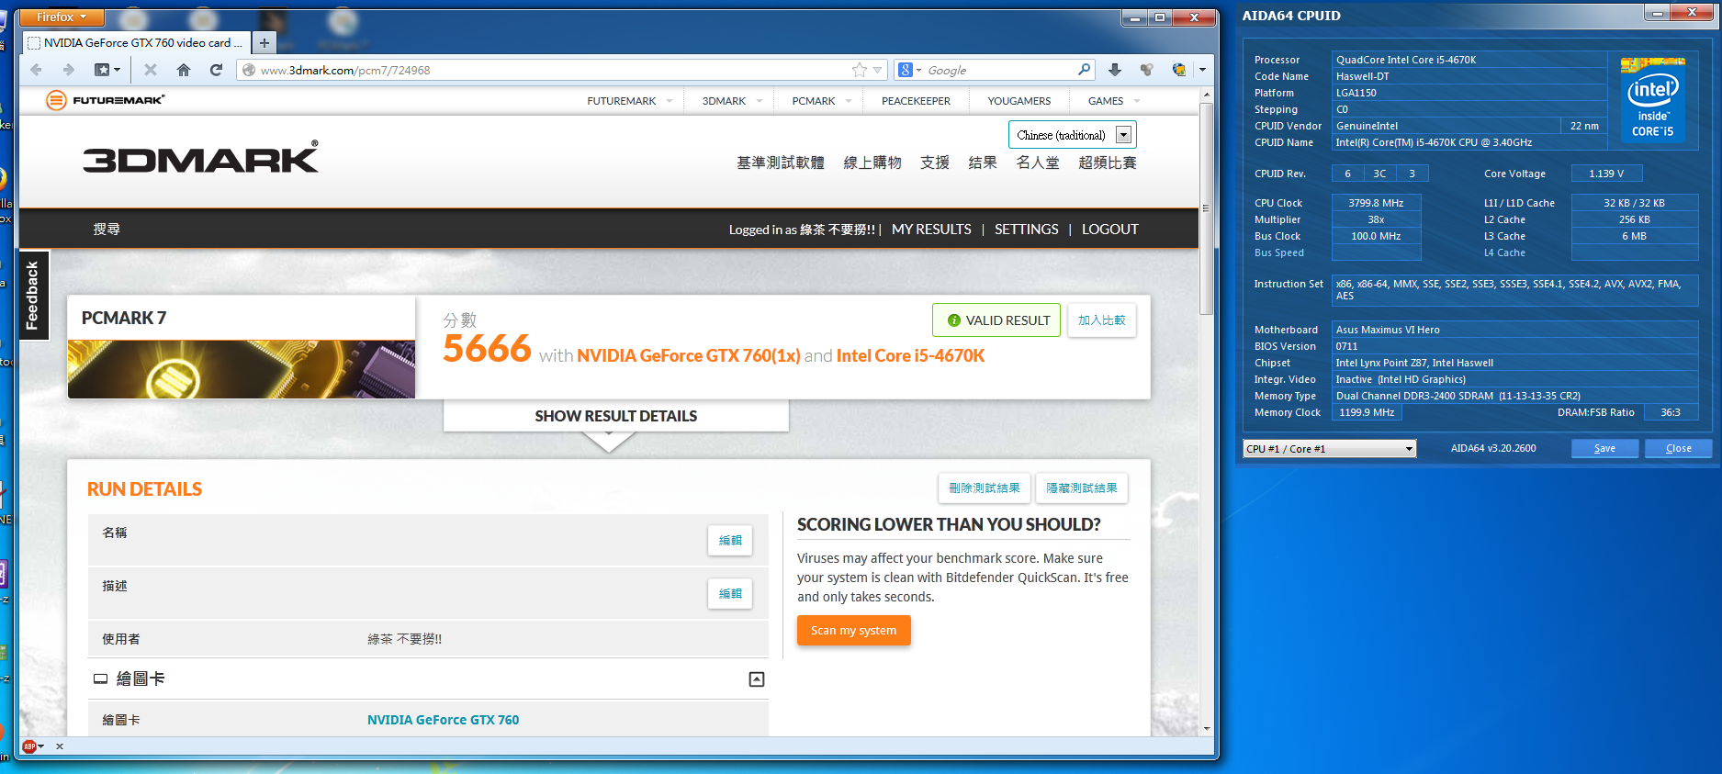Click 刪除測試結果 delete result button
The width and height of the screenshot is (1722, 774).
tap(984, 488)
